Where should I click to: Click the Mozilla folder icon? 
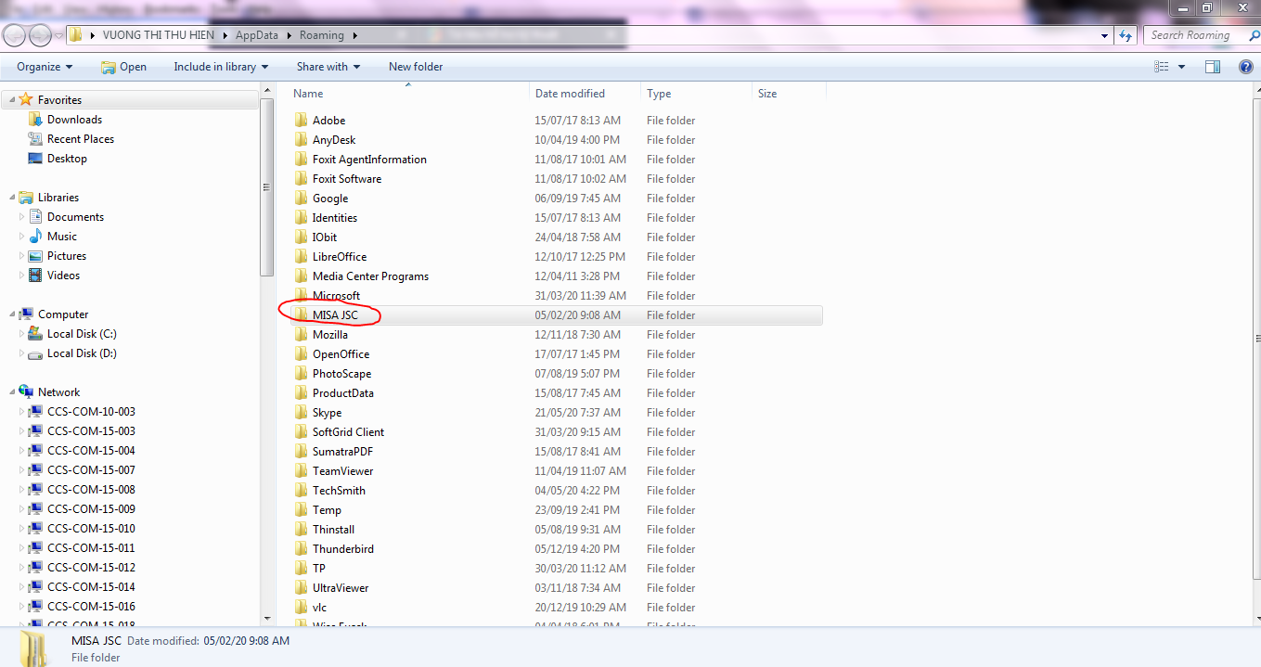click(x=301, y=335)
